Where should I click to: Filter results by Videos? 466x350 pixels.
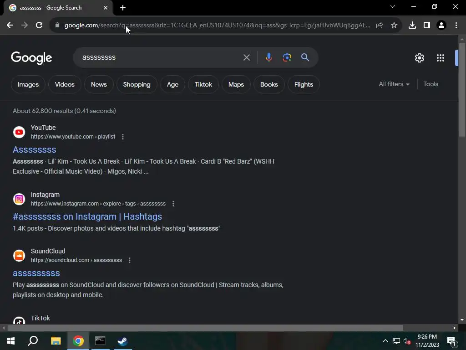point(65,84)
